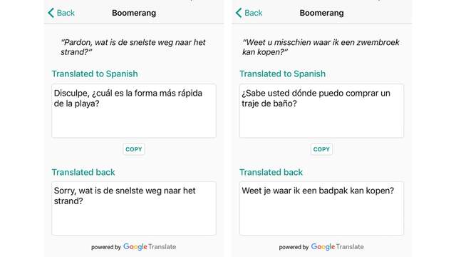Click the ¿Sabe usted Spanish translation box

click(321, 111)
